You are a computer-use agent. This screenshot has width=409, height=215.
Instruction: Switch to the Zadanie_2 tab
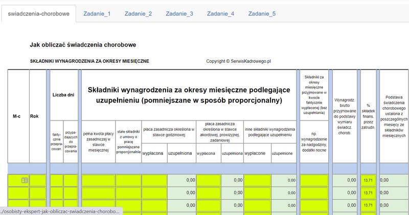(138, 14)
